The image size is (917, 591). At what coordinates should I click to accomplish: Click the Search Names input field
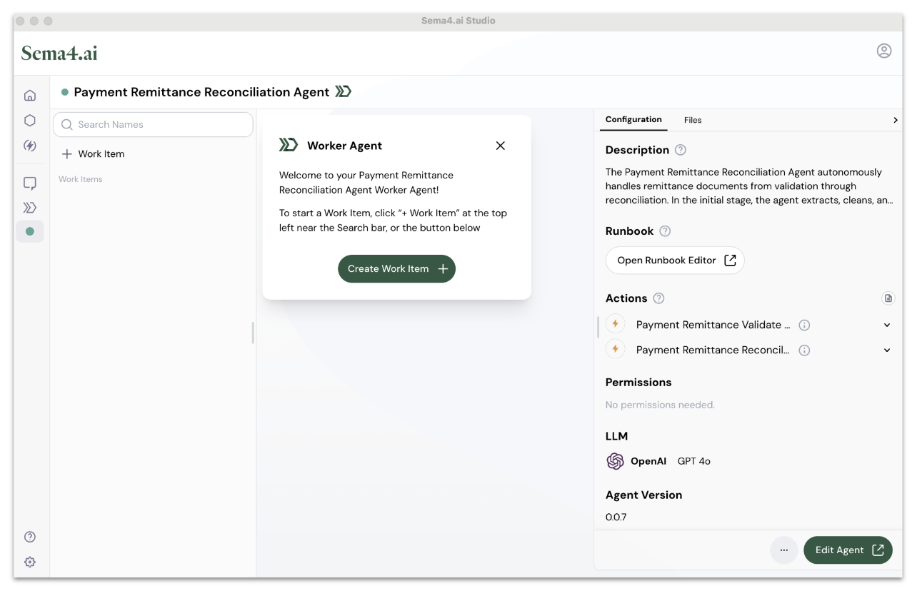coord(153,124)
